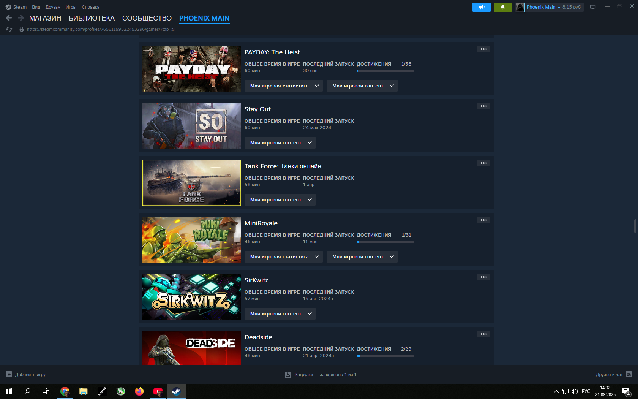Open the SirKwitz title link
The width and height of the screenshot is (638, 399).
click(256, 280)
